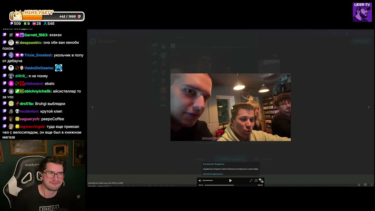
Task: Click username VaskoDeGaama in chat
Action: [x=39, y=68]
